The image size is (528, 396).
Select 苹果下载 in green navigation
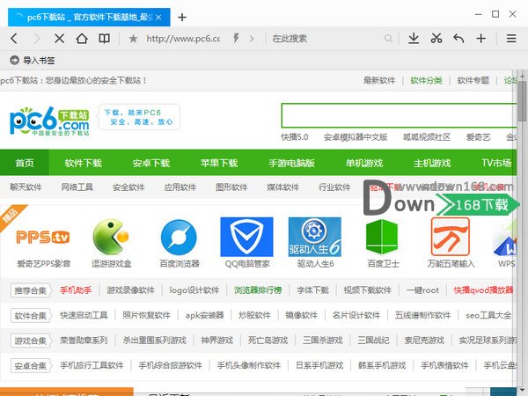pos(219,164)
